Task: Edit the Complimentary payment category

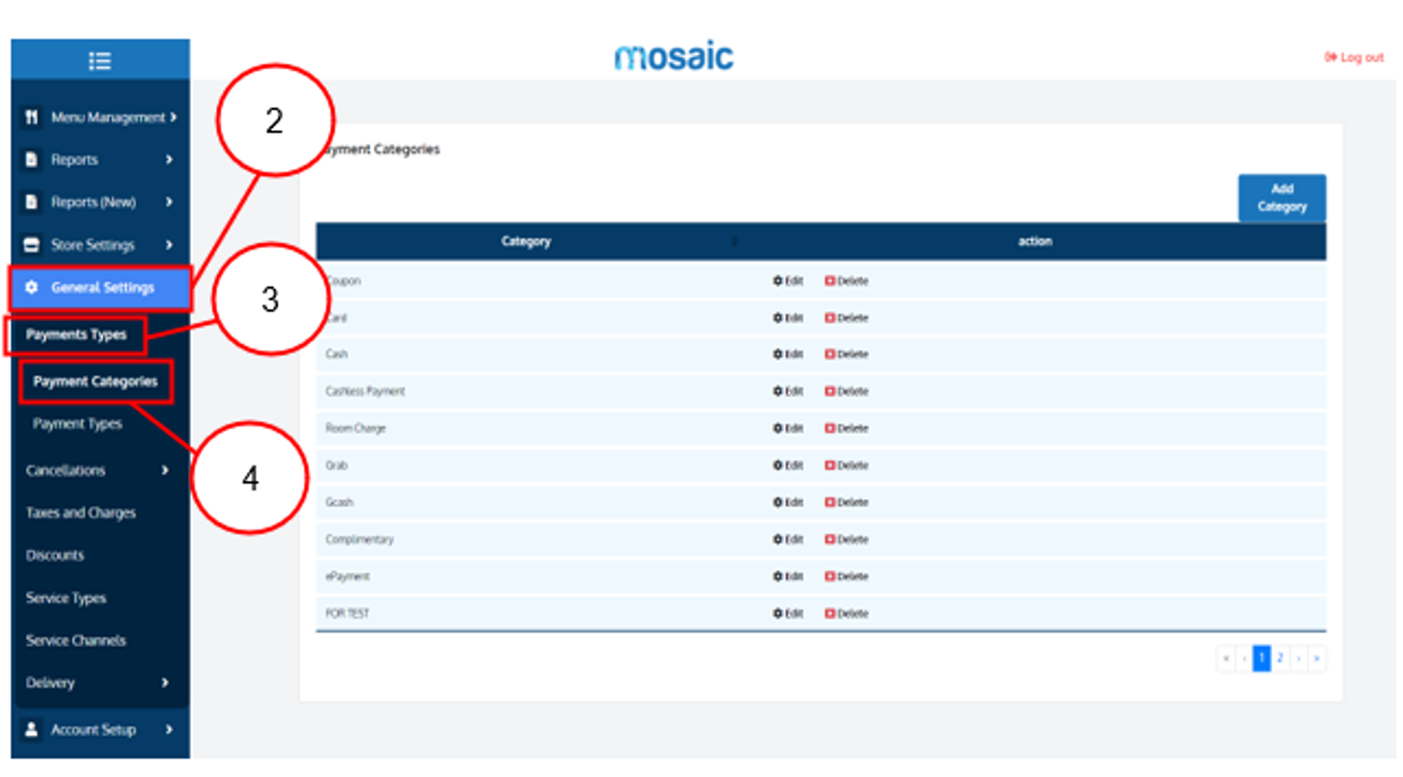Action: coord(788,540)
